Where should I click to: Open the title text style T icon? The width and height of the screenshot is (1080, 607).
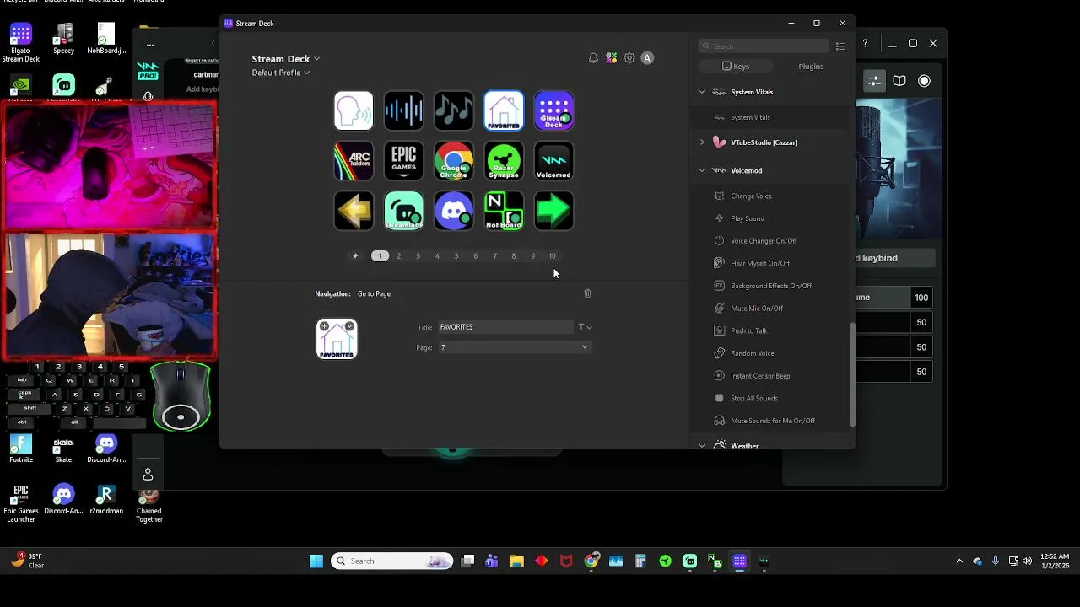click(585, 327)
